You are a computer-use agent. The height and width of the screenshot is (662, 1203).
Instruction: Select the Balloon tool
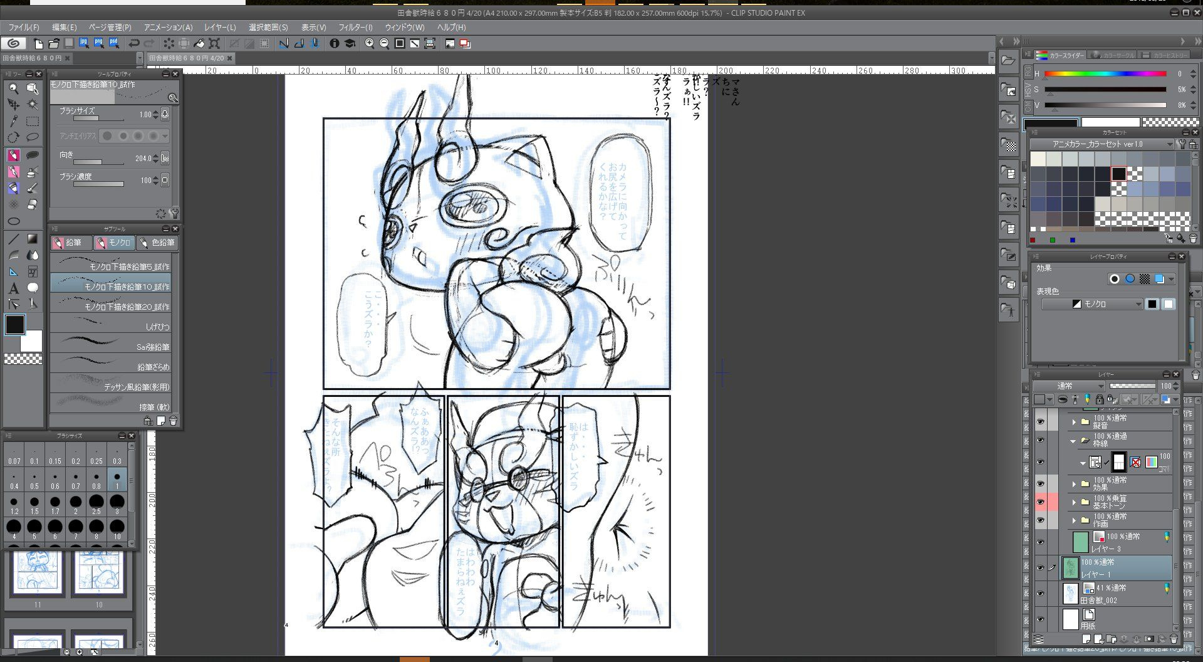coord(33,288)
